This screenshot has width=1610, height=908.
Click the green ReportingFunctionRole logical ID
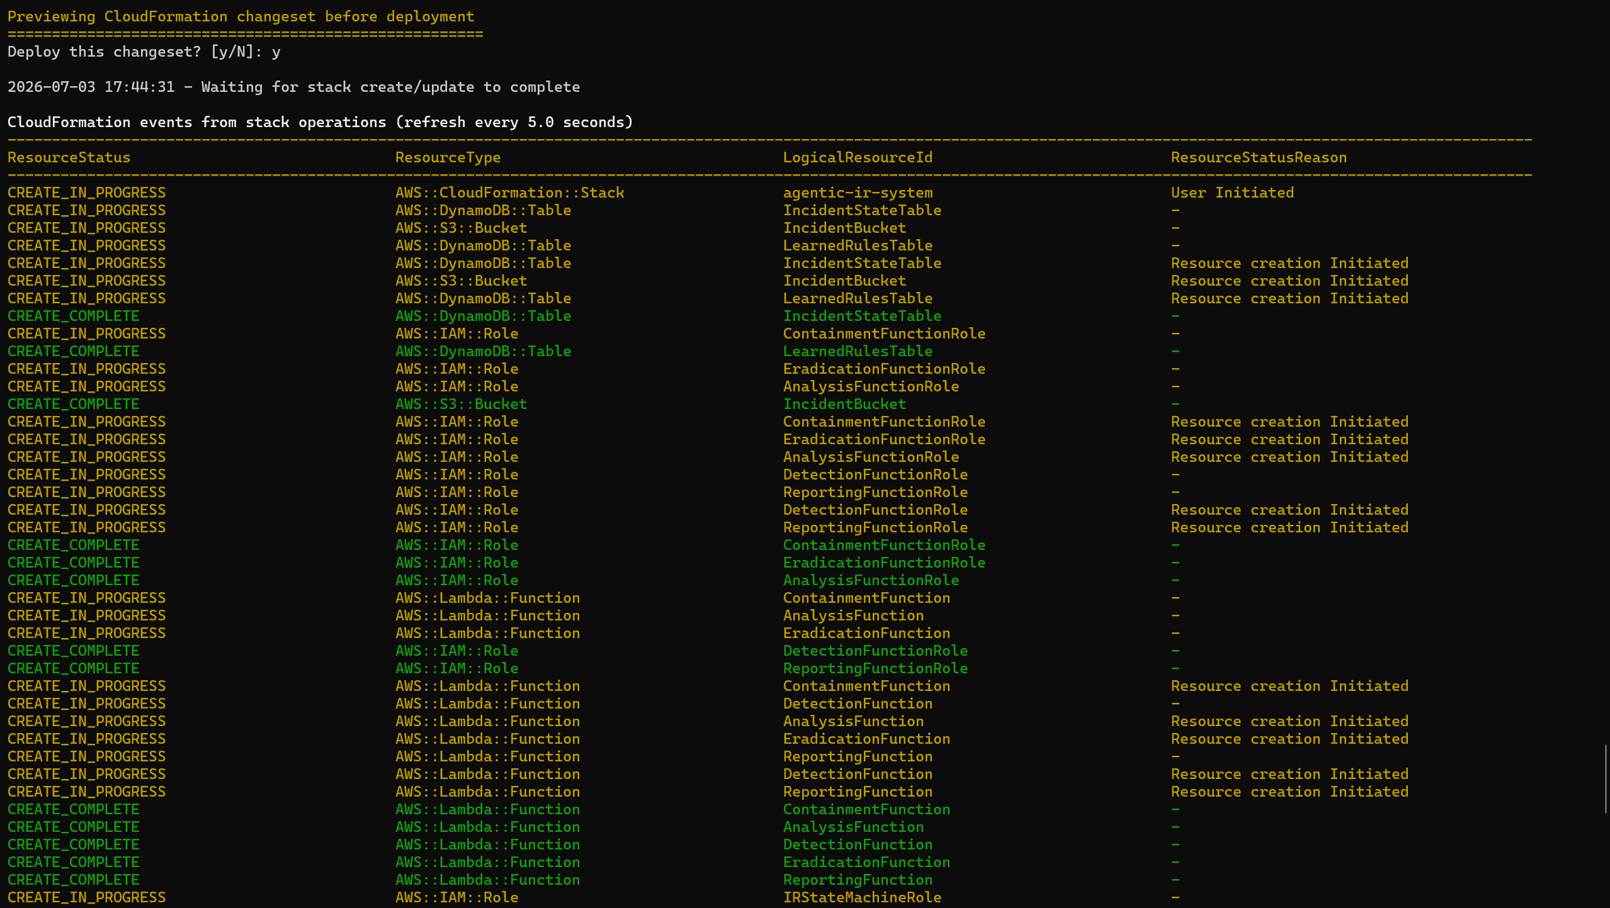876,668
